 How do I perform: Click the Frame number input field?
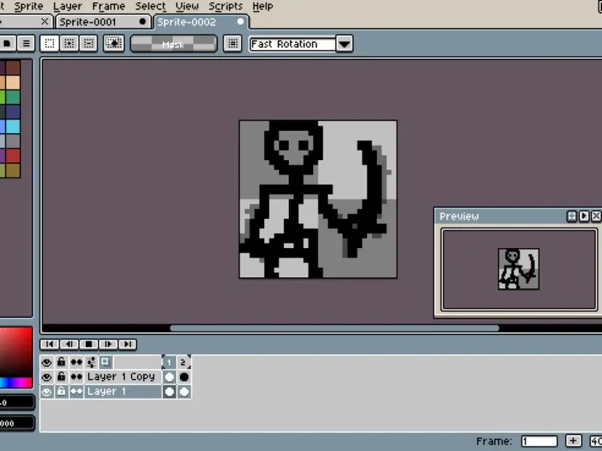point(540,441)
